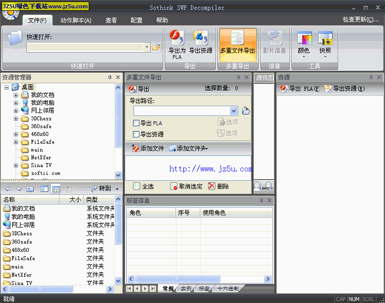Collapse the Desktop (桌面) tree node
This screenshot has height=303, width=385.
click(7, 87)
